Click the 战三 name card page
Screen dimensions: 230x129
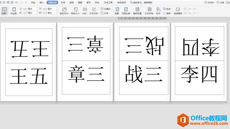142,62
